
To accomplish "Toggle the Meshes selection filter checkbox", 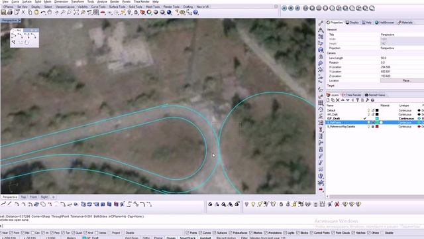I will pyautogui.click(x=250, y=233).
